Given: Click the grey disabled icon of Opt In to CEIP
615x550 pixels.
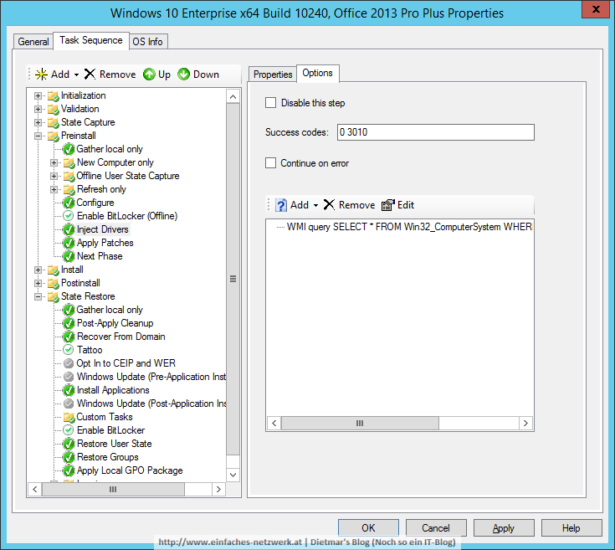Looking at the screenshot, I should 69,363.
